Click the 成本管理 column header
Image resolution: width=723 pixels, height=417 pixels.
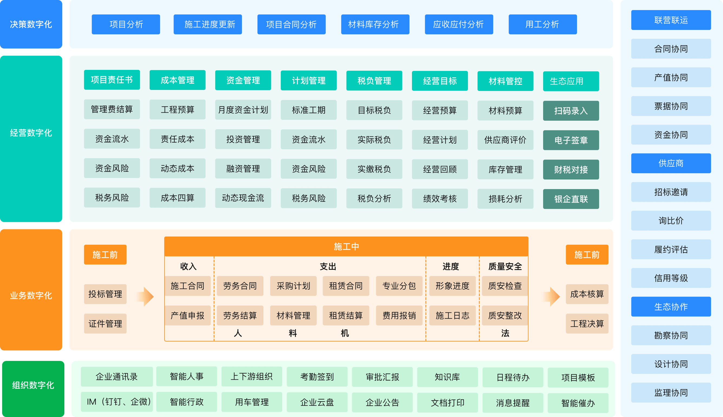[x=177, y=80]
